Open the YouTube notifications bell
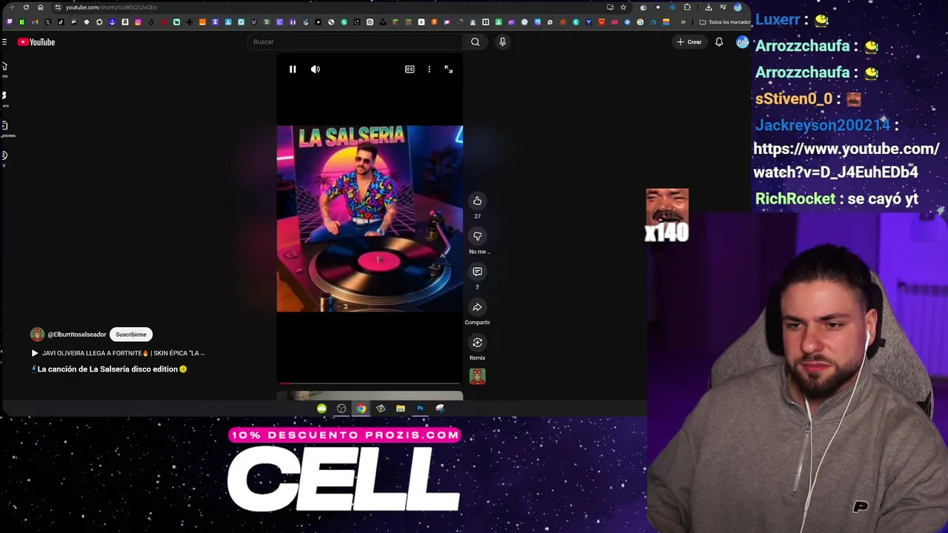The width and height of the screenshot is (948, 533). [x=718, y=42]
